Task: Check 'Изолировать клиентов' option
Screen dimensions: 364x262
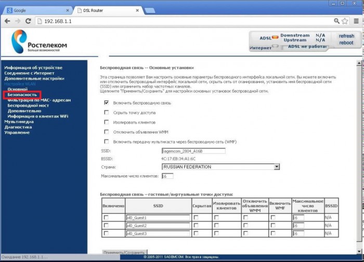Action: click(107, 122)
